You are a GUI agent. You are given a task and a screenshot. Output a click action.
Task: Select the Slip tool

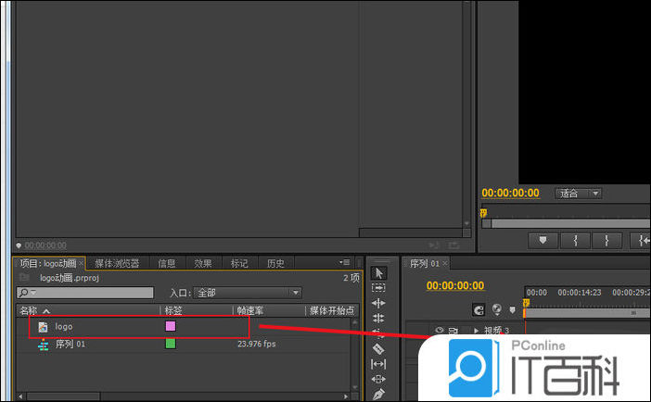pos(378,364)
